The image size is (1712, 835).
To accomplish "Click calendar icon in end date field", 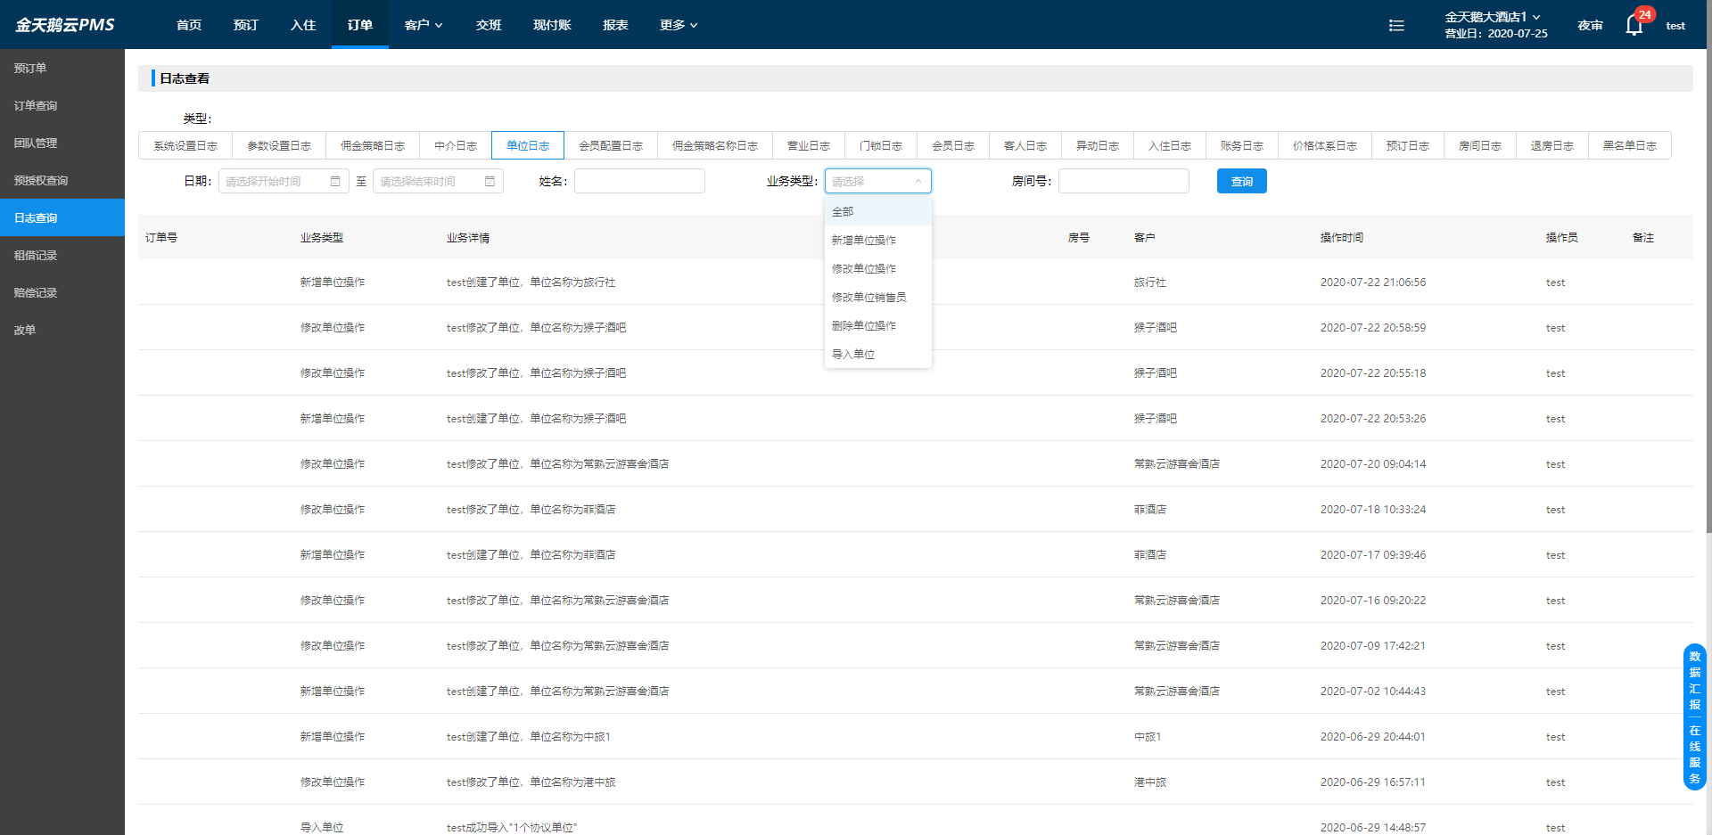I will pyautogui.click(x=490, y=181).
